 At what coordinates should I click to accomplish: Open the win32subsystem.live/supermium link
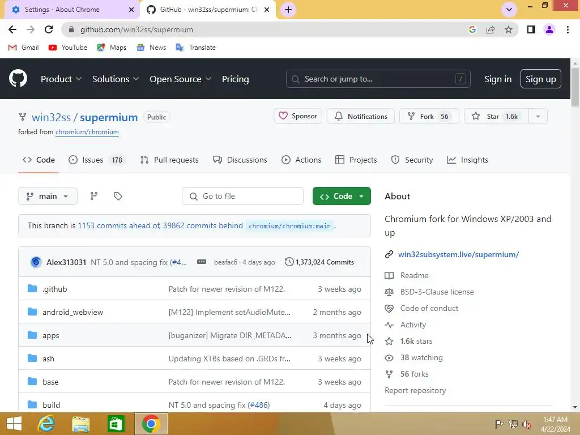(458, 254)
